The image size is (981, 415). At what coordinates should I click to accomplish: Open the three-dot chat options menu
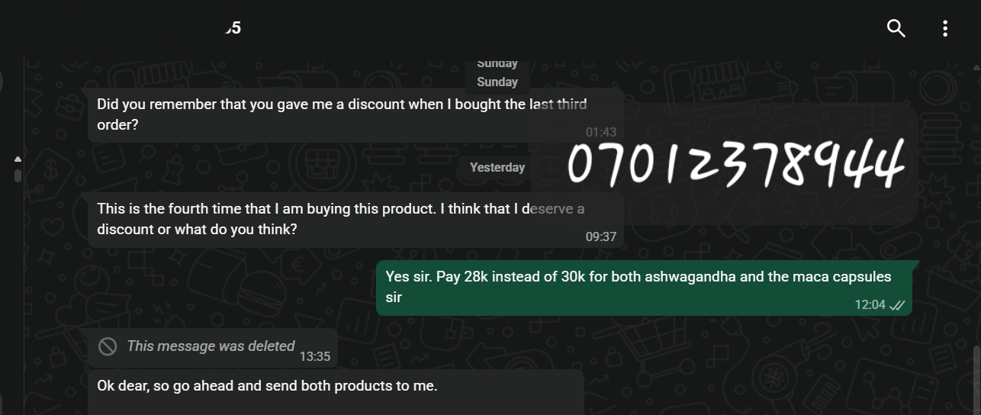point(945,29)
